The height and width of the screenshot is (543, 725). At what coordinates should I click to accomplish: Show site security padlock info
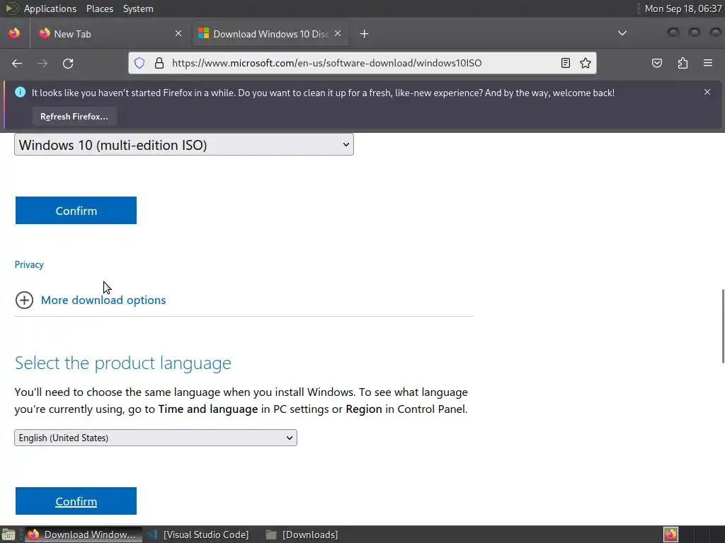(159, 63)
